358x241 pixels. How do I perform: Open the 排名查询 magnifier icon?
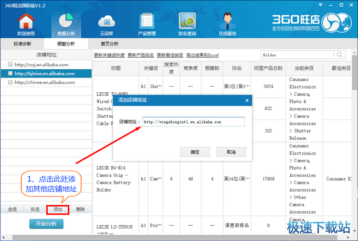pyautogui.click(x=187, y=25)
